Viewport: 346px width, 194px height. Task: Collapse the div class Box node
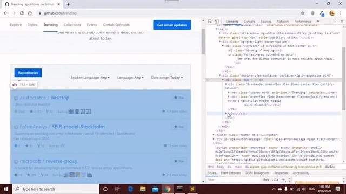[223, 80]
